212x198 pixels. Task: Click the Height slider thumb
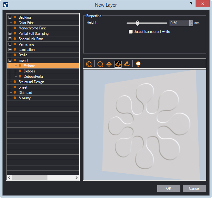137,23
